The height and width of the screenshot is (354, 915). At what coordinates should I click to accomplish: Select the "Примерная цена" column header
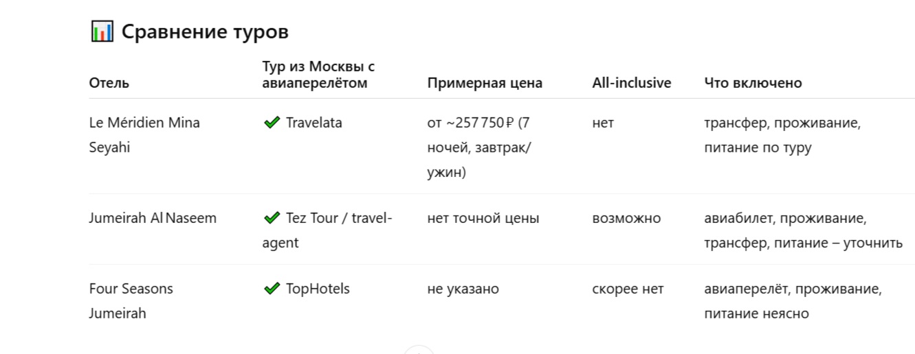point(485,83)
